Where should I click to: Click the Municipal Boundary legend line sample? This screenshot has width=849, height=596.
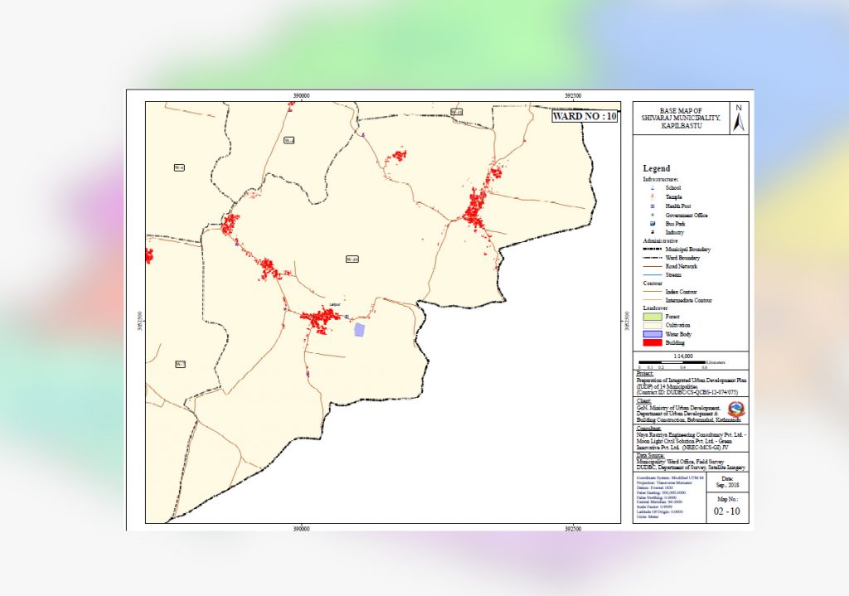coord(652,249)
